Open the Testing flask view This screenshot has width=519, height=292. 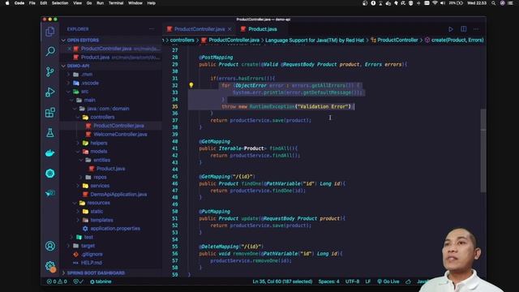(x=50, y=133)
